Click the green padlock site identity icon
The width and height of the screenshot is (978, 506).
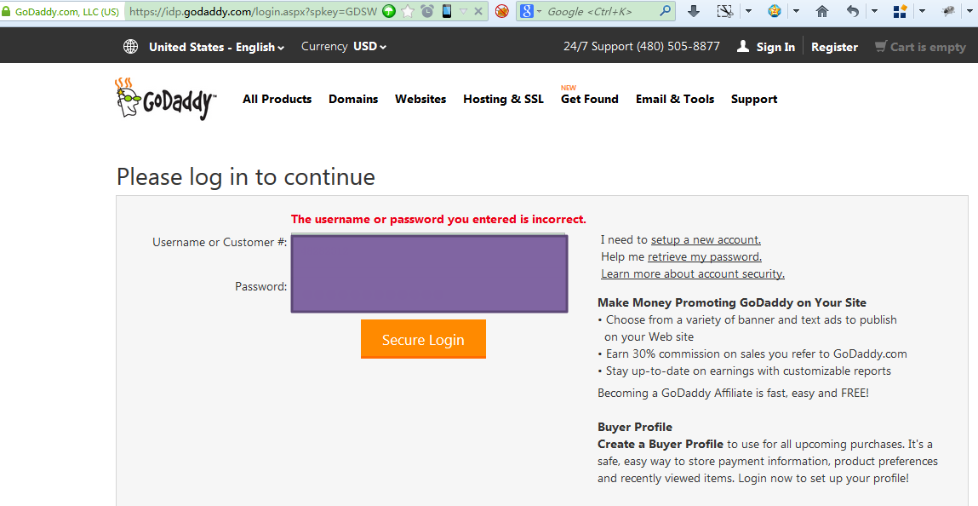click(6, 11)
